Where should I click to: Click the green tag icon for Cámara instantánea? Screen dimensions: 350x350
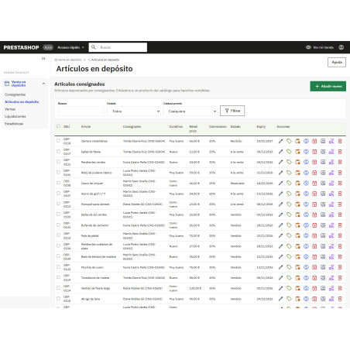(289, 141)
